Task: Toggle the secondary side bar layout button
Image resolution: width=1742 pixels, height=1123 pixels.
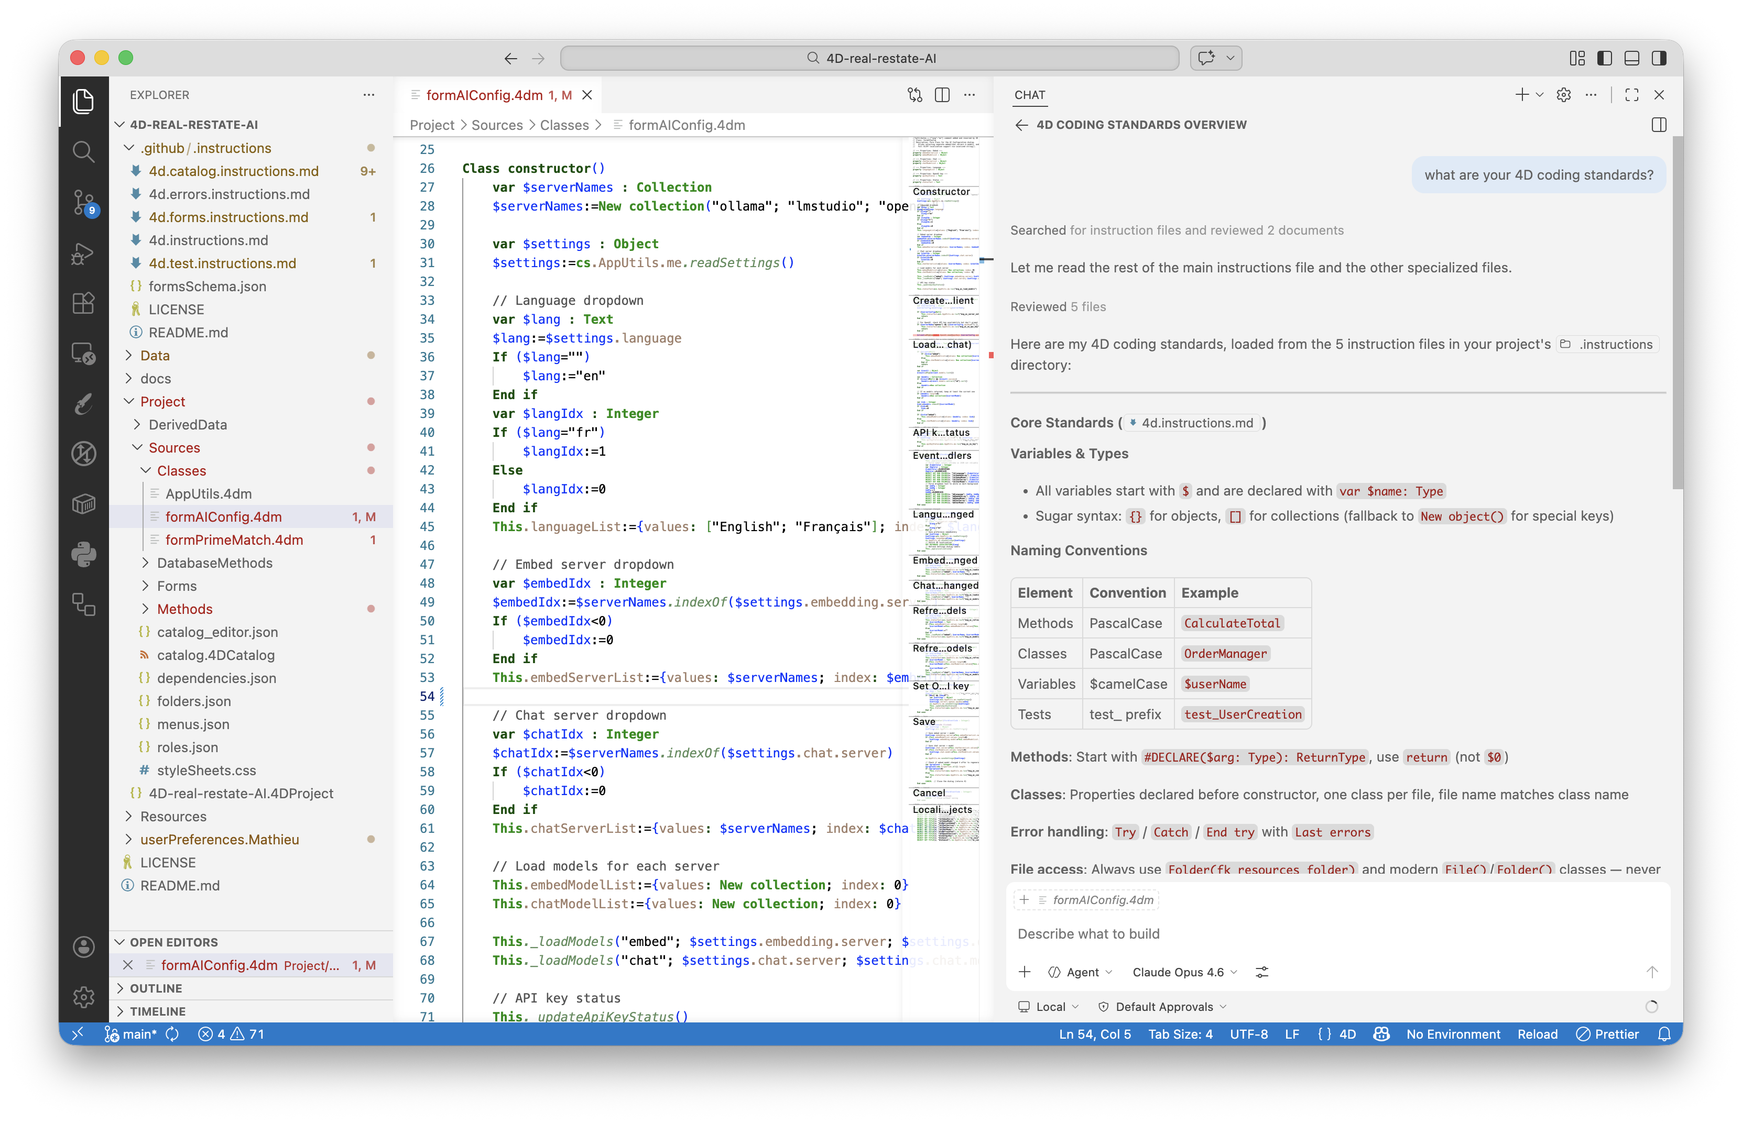Action: tap(1659, 58)
